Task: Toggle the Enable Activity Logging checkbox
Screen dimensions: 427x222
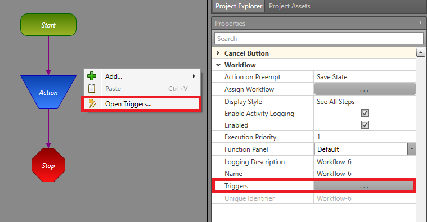Action: 365,113
